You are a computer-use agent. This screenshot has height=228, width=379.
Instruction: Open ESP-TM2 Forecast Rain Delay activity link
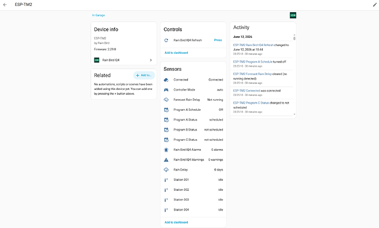pyautogui.click(x=252, y=74)
